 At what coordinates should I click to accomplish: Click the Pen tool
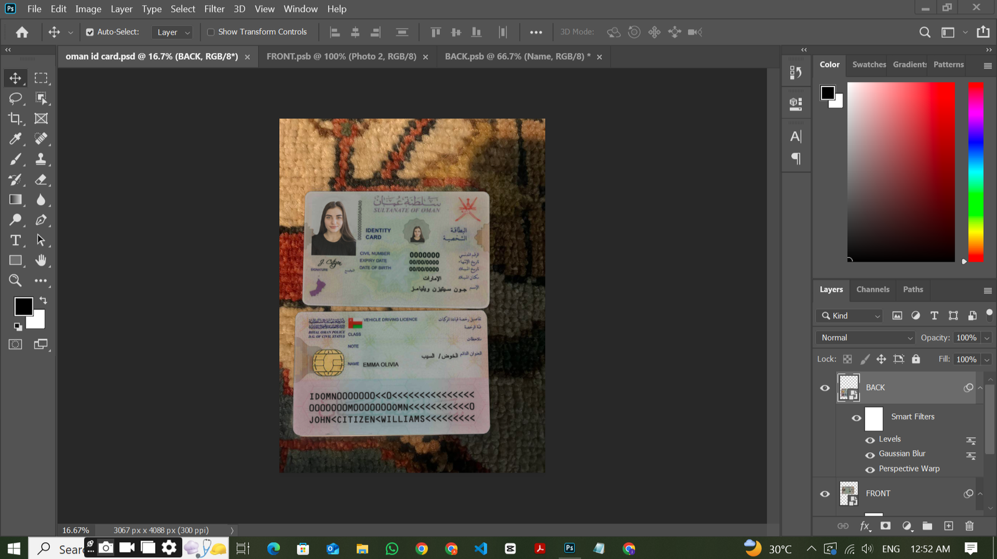point(41,220)
